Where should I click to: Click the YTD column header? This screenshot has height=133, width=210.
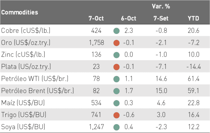click(193, 18)
